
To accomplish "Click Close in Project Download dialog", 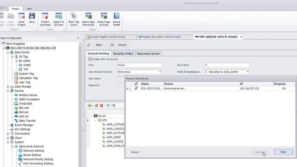I will 283,152.
